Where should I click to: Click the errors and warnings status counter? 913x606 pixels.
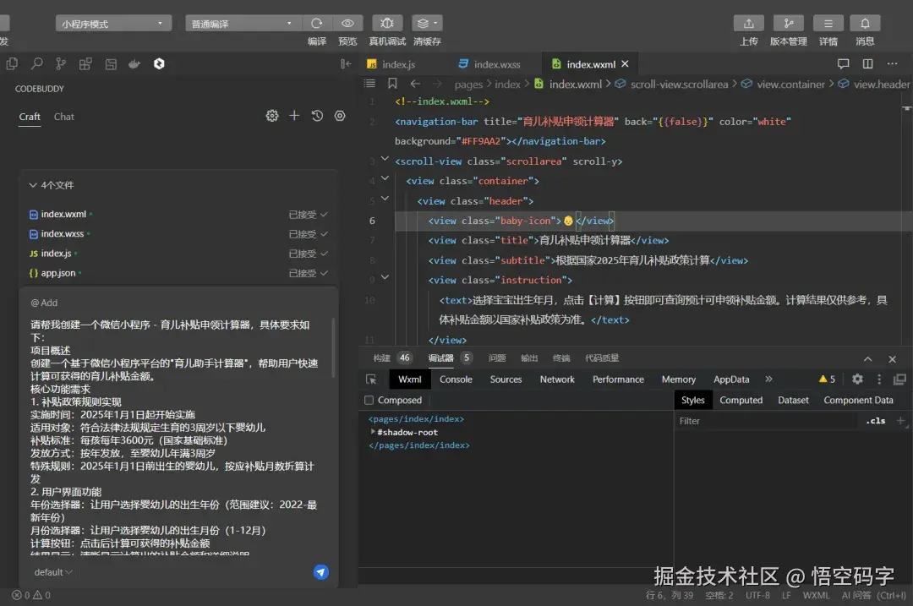click(31, 596)
